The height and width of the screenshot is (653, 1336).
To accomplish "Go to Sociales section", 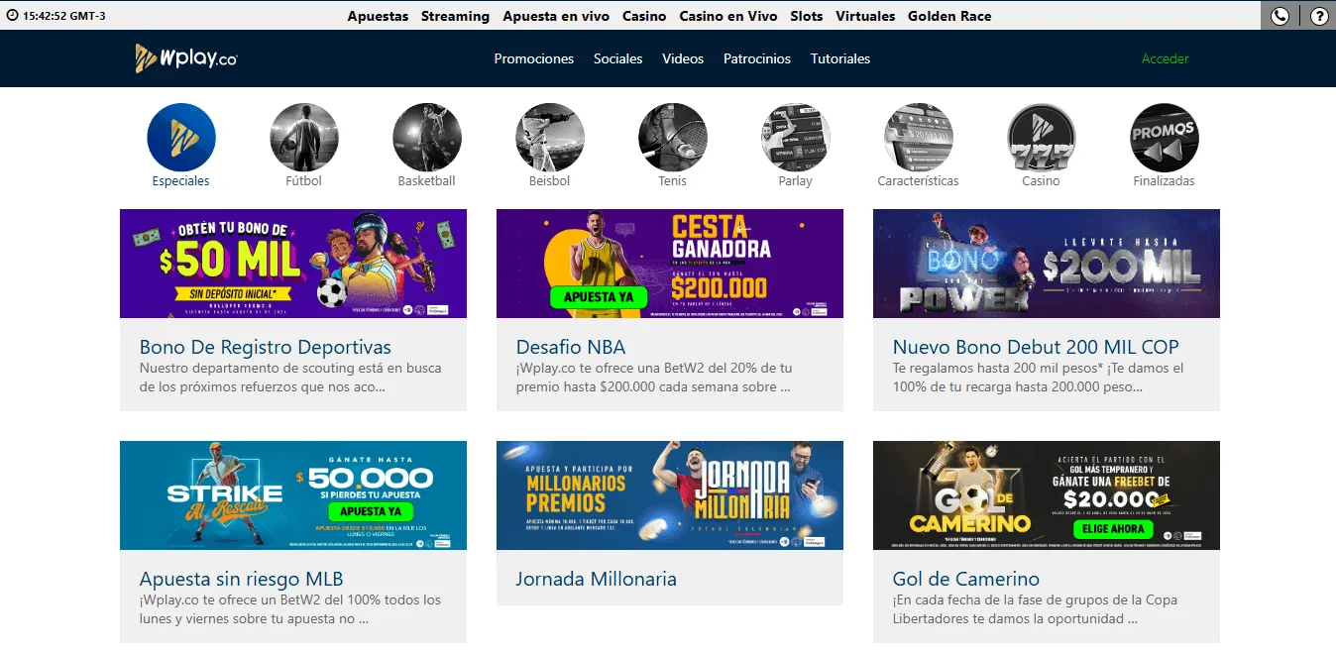I will 618,58.
